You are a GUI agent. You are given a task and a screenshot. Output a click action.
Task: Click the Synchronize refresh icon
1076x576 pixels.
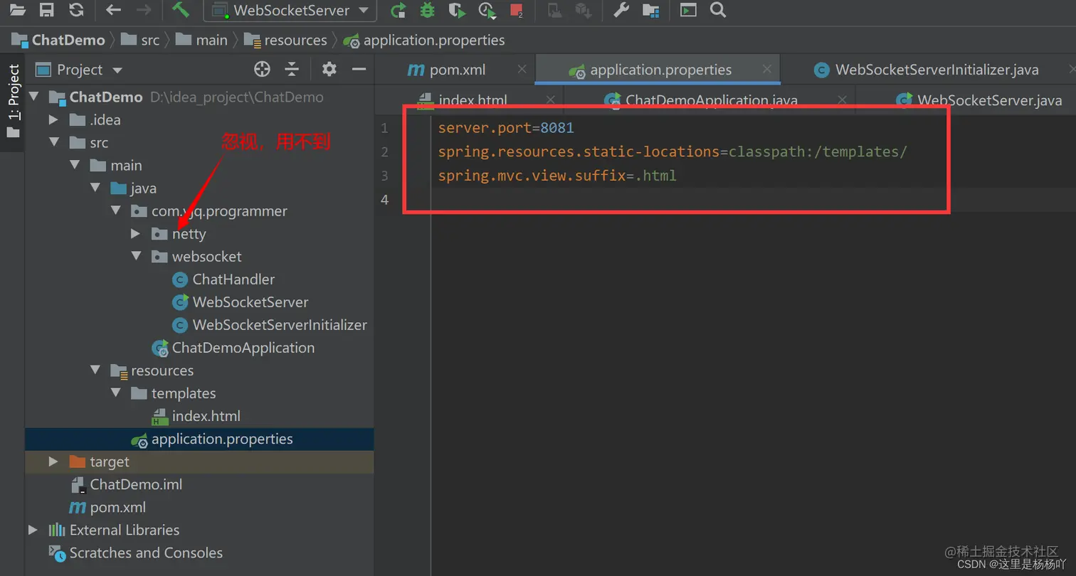click(x=76, y=9)
